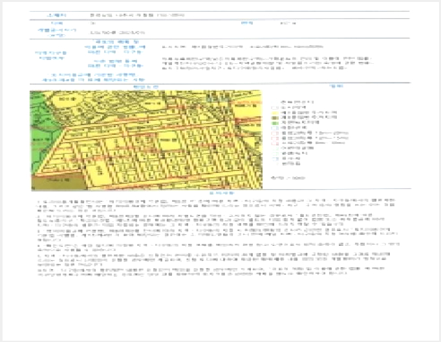This screenshot has width=441, height=342.
Task: Click the yellow legend color swatch
Action: pos(275,113)
